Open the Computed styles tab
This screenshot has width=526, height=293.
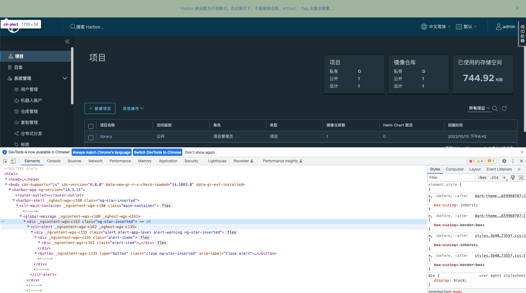[454, 169]
